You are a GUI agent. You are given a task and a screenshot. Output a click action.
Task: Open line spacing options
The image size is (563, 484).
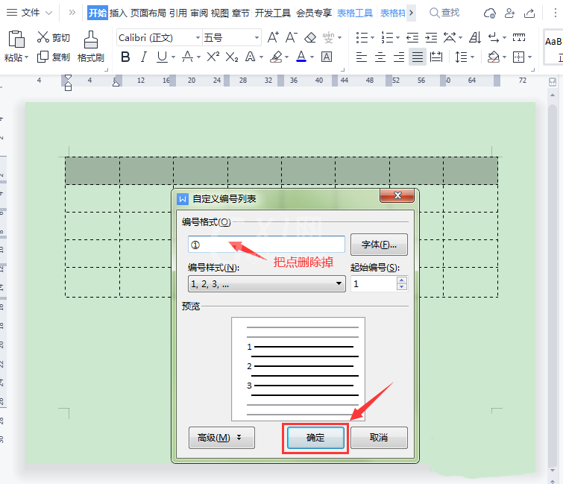coord(462,57)
